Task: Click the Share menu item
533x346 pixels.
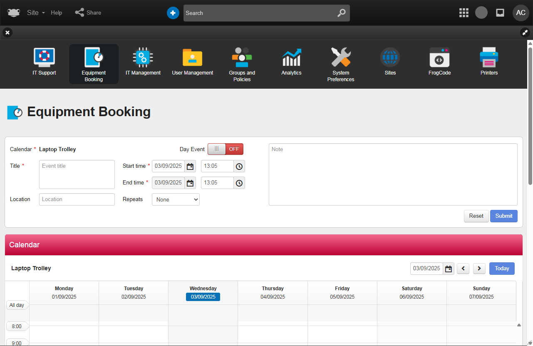Action: click(x=88, y=13)
